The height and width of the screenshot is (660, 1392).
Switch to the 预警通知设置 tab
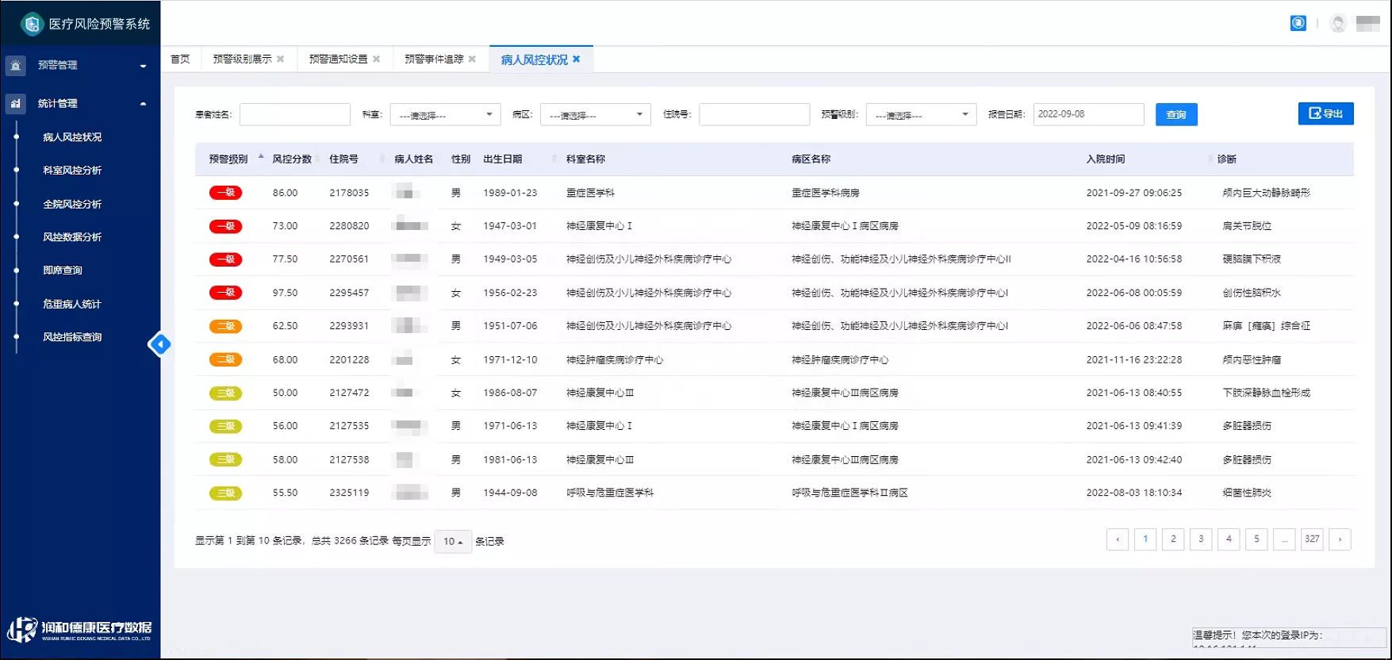click(338, 59)
